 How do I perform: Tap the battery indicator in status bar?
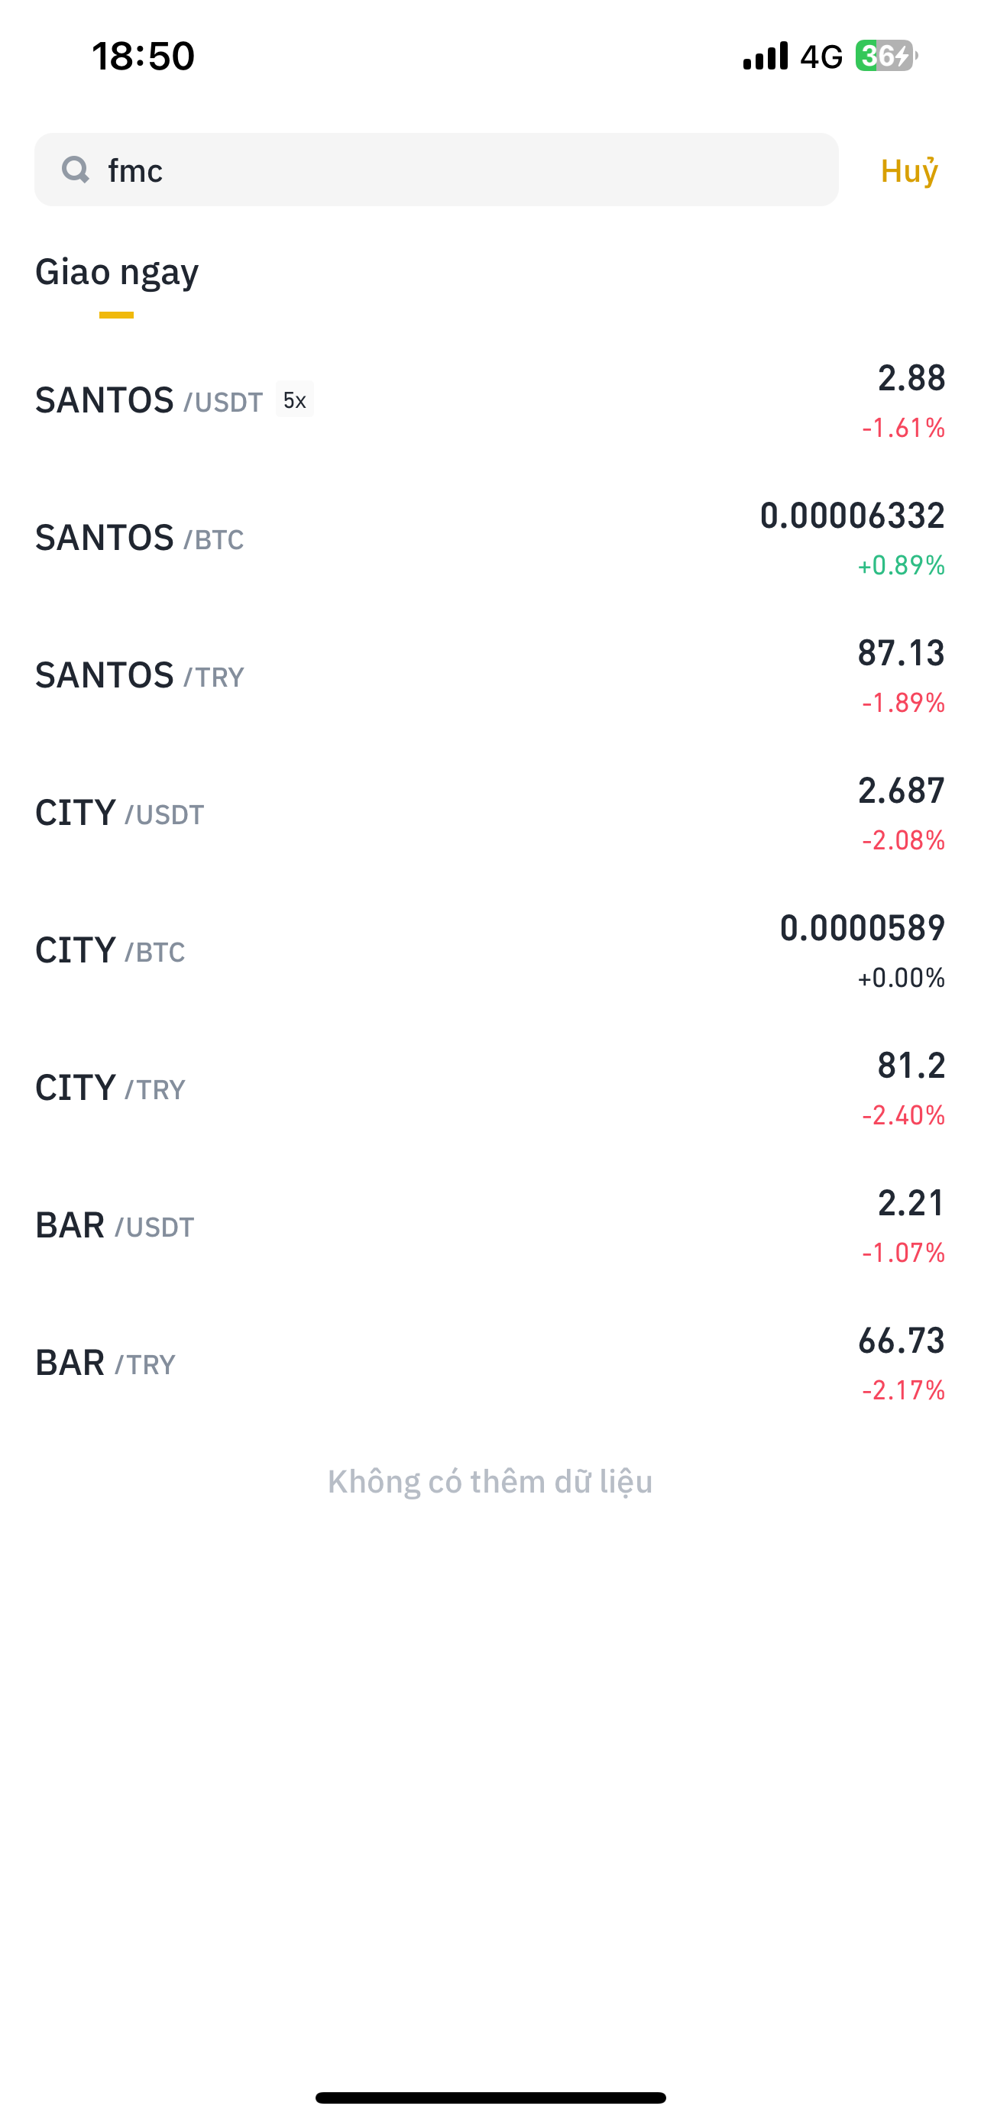[x=886, y=56]
